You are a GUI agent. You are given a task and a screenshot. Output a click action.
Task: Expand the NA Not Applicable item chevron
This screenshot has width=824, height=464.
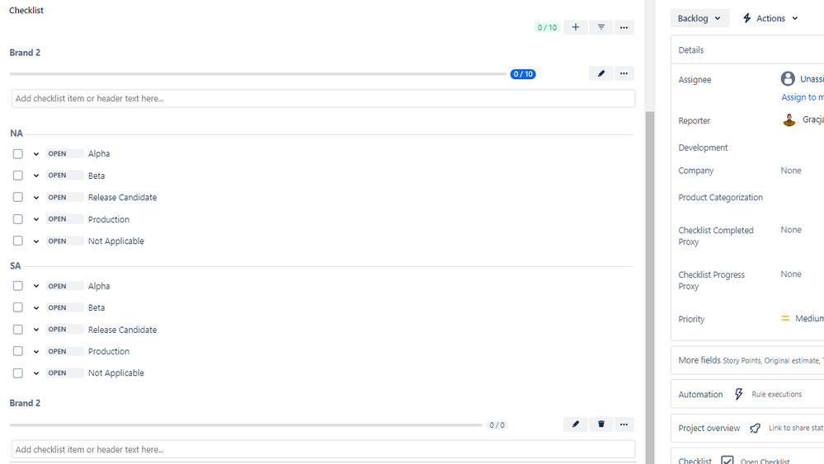click(36, 241)
